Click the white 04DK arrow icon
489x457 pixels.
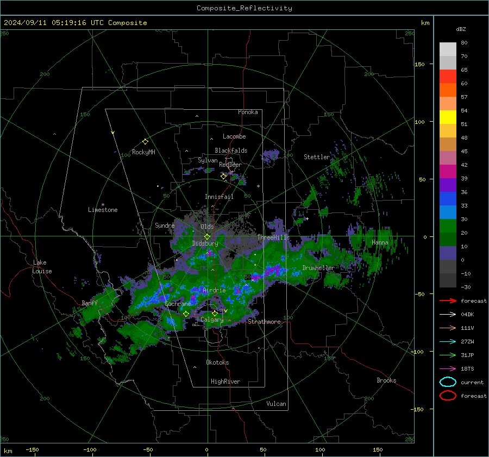(x=448, y=315)
